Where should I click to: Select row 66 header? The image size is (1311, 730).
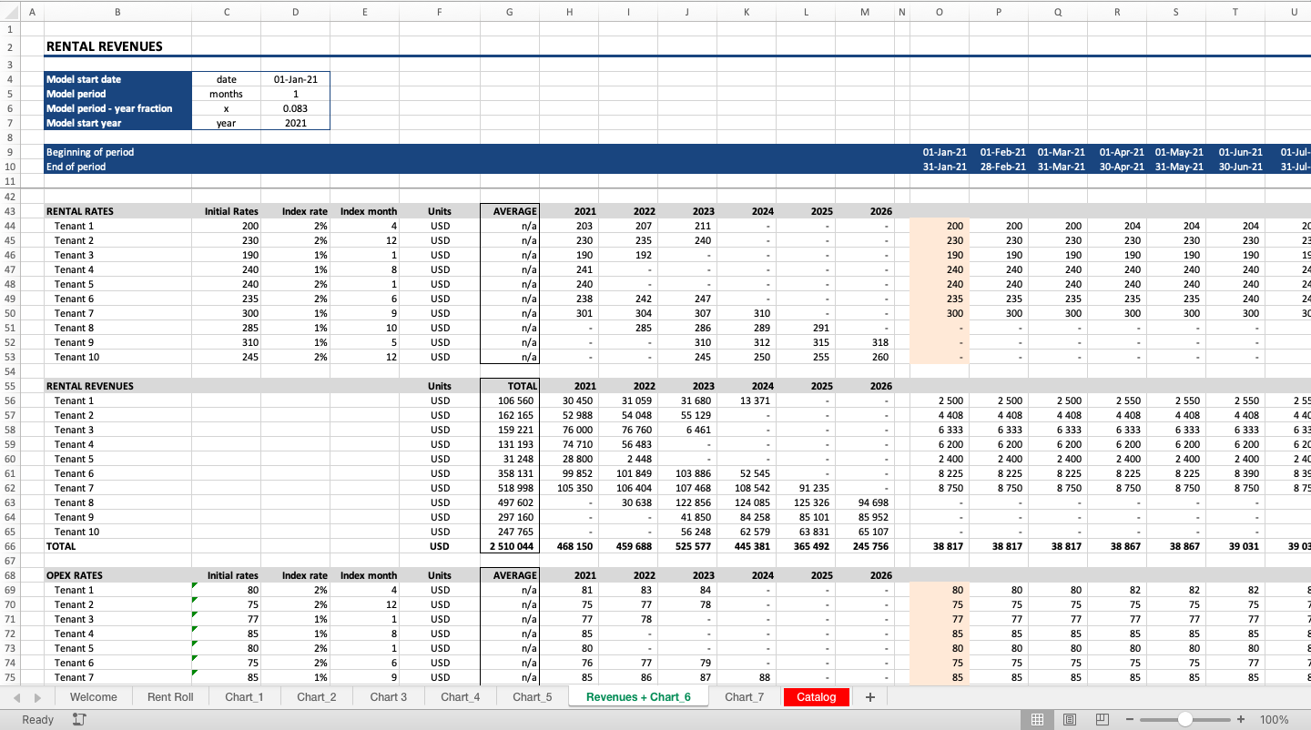tap(10, 546)
